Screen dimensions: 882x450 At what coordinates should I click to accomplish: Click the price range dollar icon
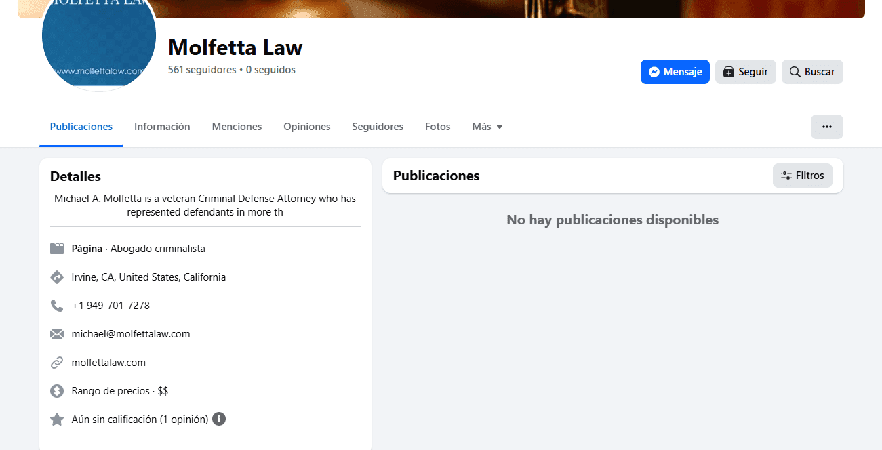click(x=57, y=391)
